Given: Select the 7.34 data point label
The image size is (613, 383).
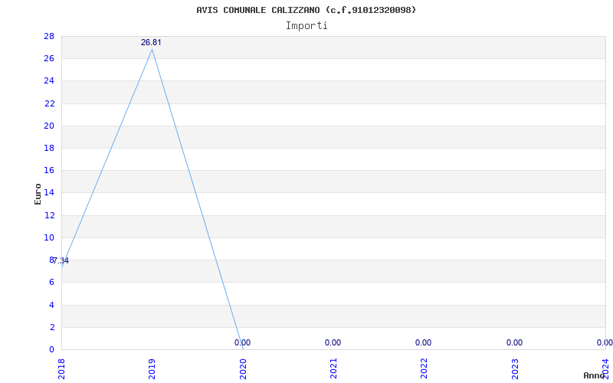Looking at the screenshot, I should (x=61, y=260).
